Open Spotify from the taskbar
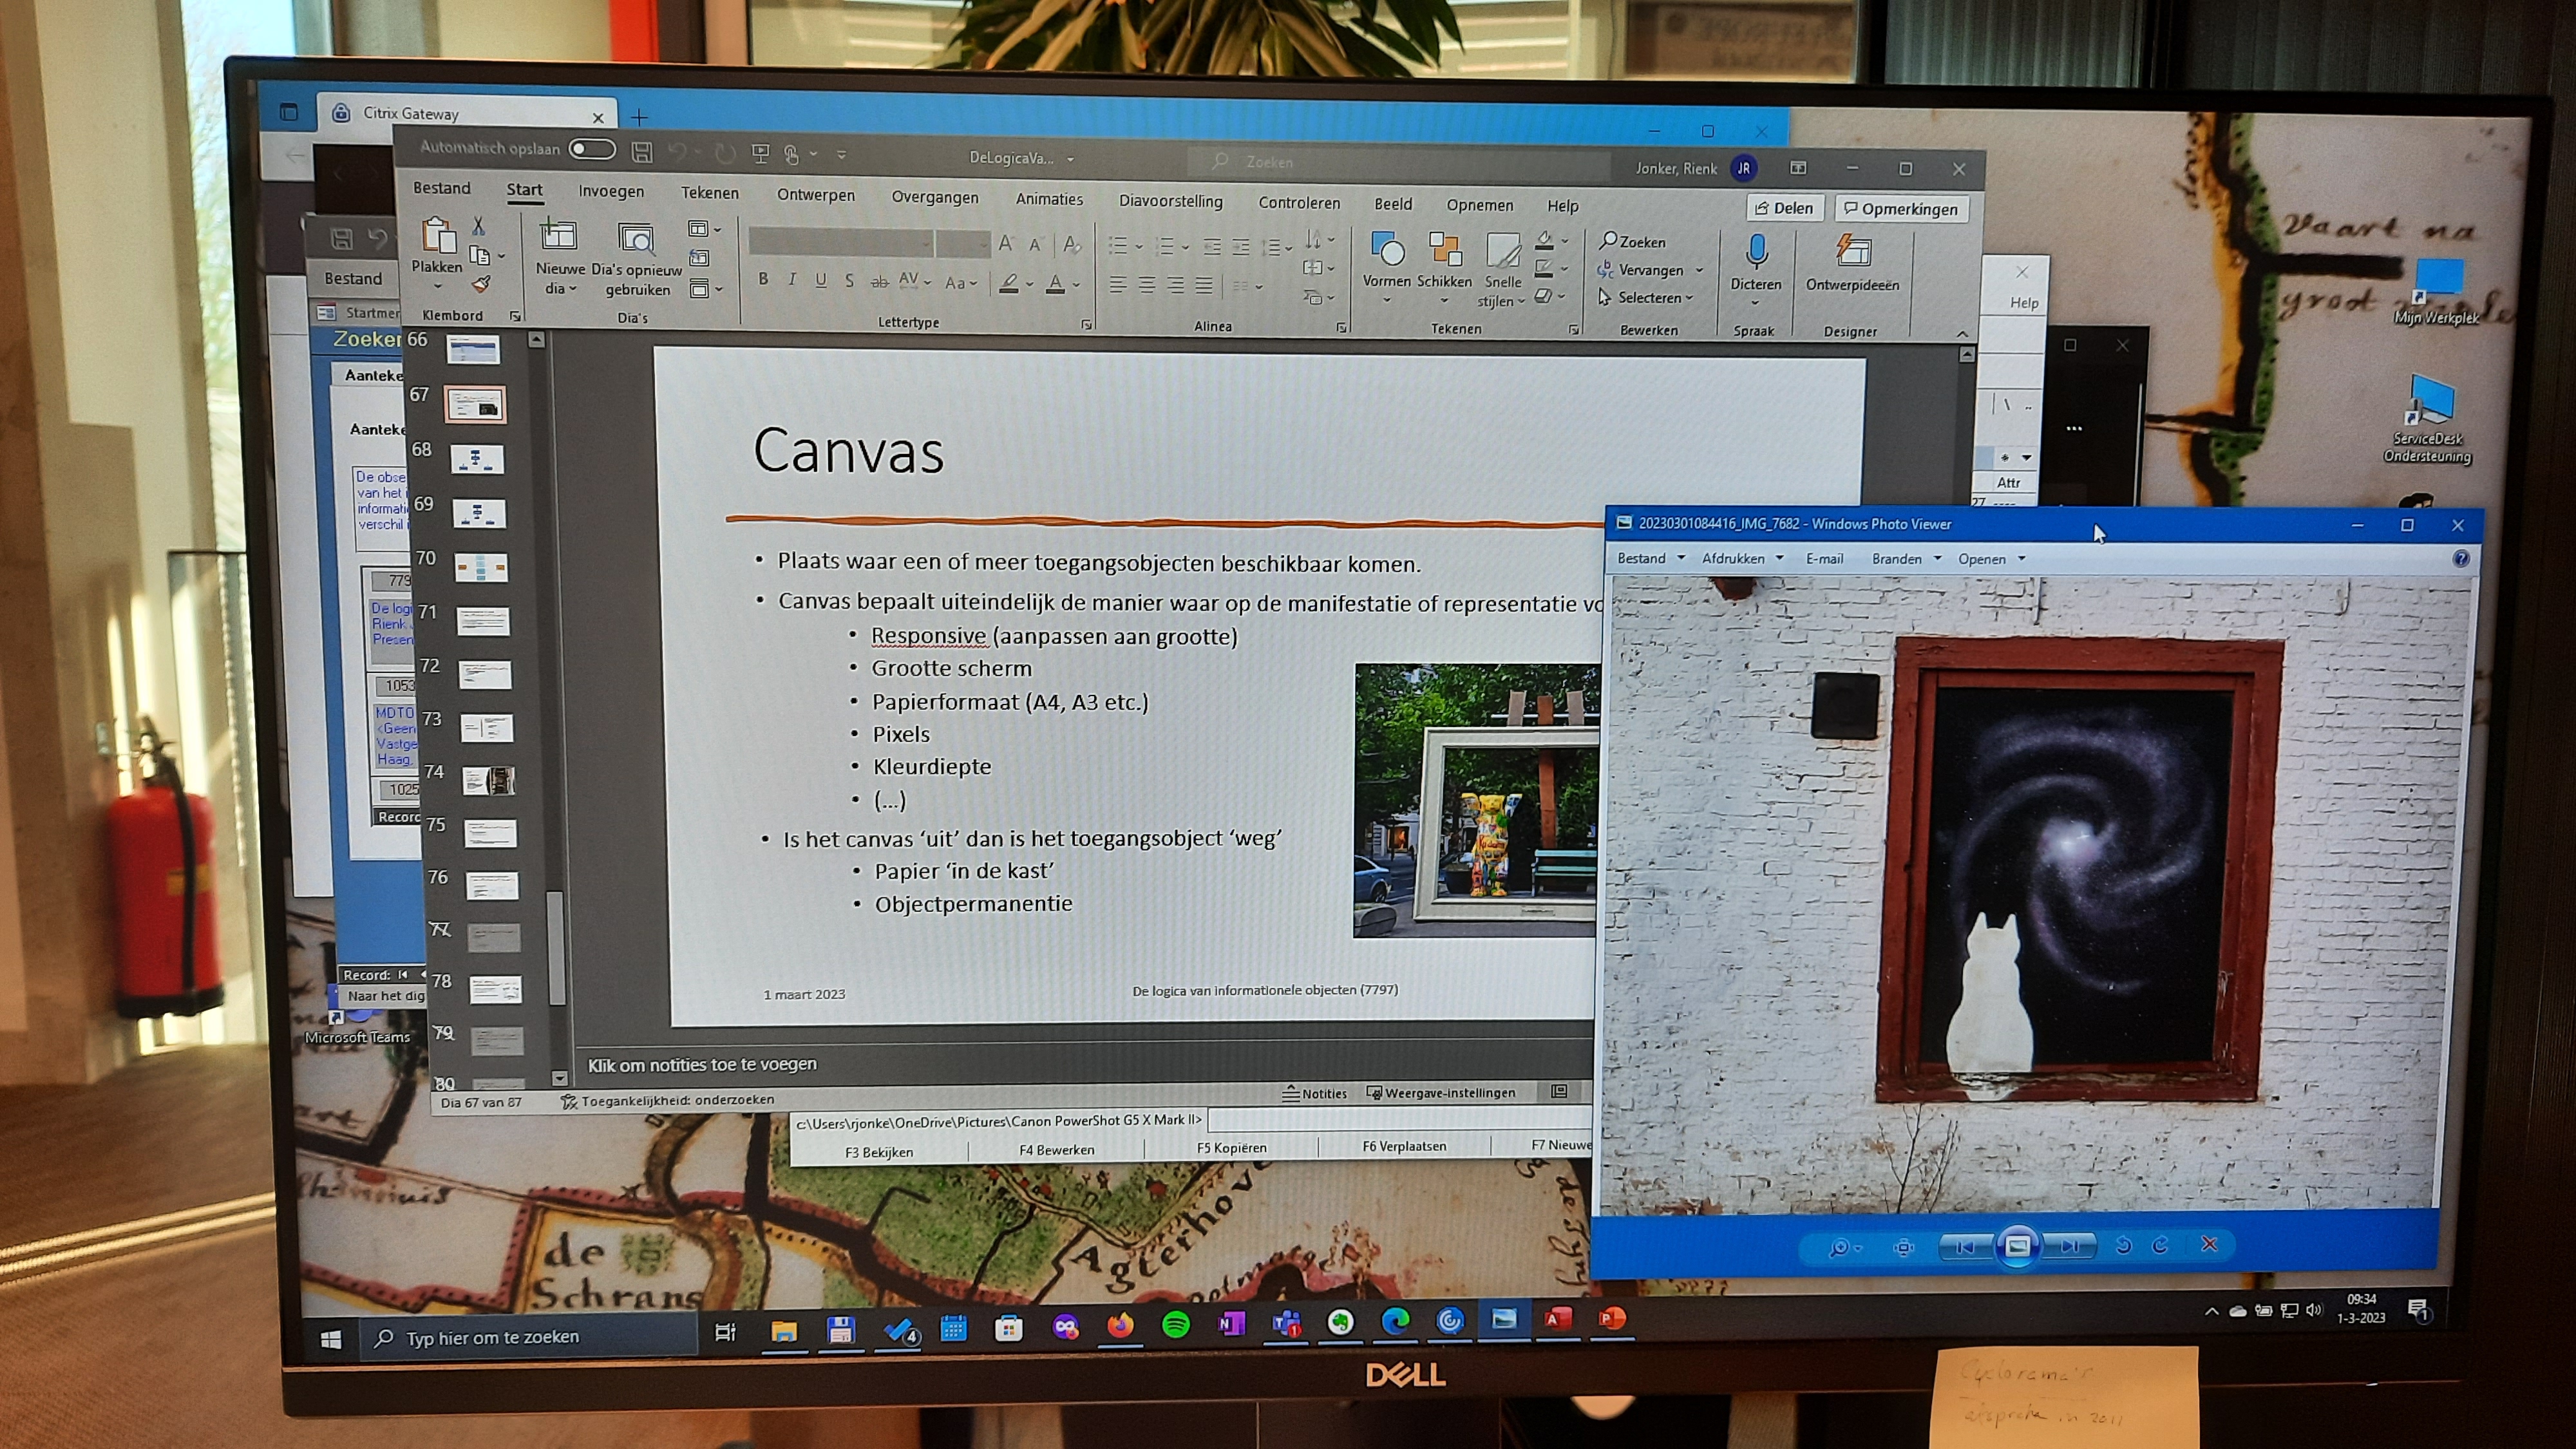The height and width of the screenshot is (1449, 2576). coord(1176,1325)
